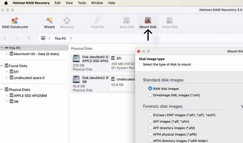Select the This PC tree row
The height and width of the screenshot is (143, 243).
[x=34, y=48]
